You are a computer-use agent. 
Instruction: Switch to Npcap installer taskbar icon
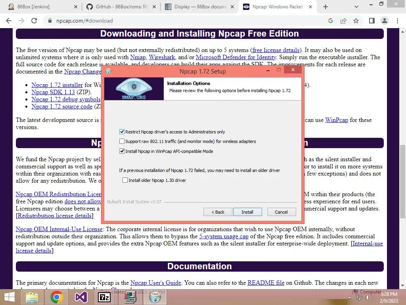click(155, 297)
